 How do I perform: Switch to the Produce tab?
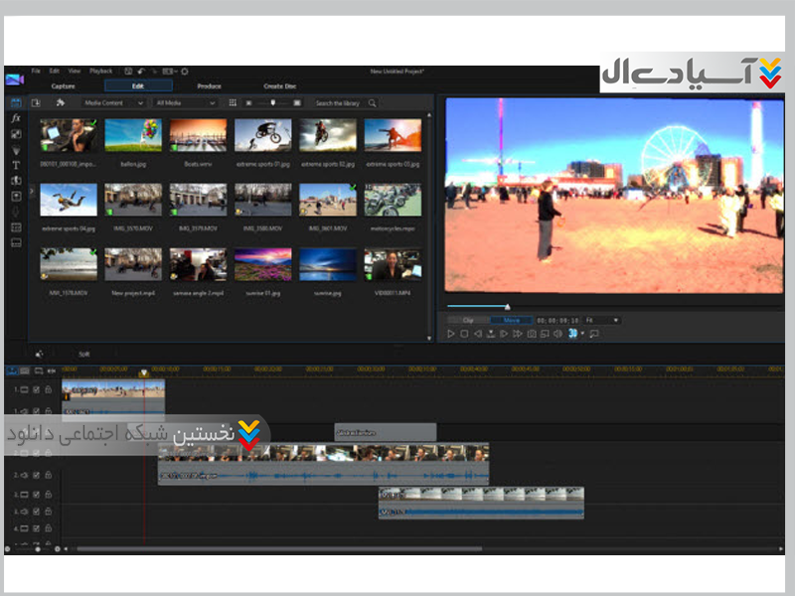(x=209, y=86)
